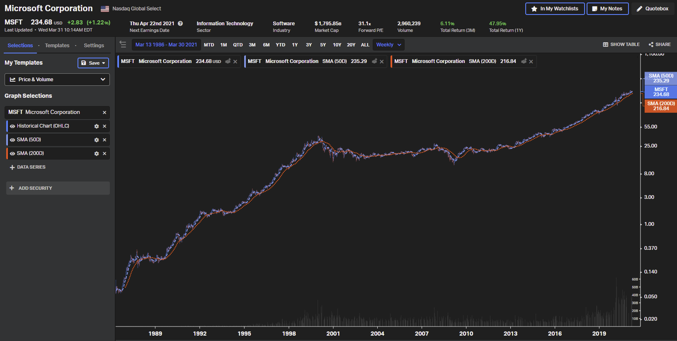Click the SMA (50D) 235.29 axis label
This screenshot has width=677, height=341.
point(661,78)
